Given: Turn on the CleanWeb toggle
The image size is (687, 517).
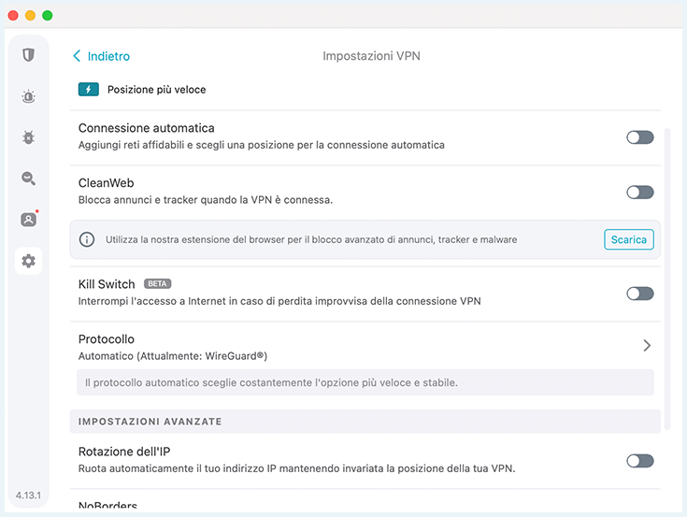Looking at the screenshot, I should [640, 193].
